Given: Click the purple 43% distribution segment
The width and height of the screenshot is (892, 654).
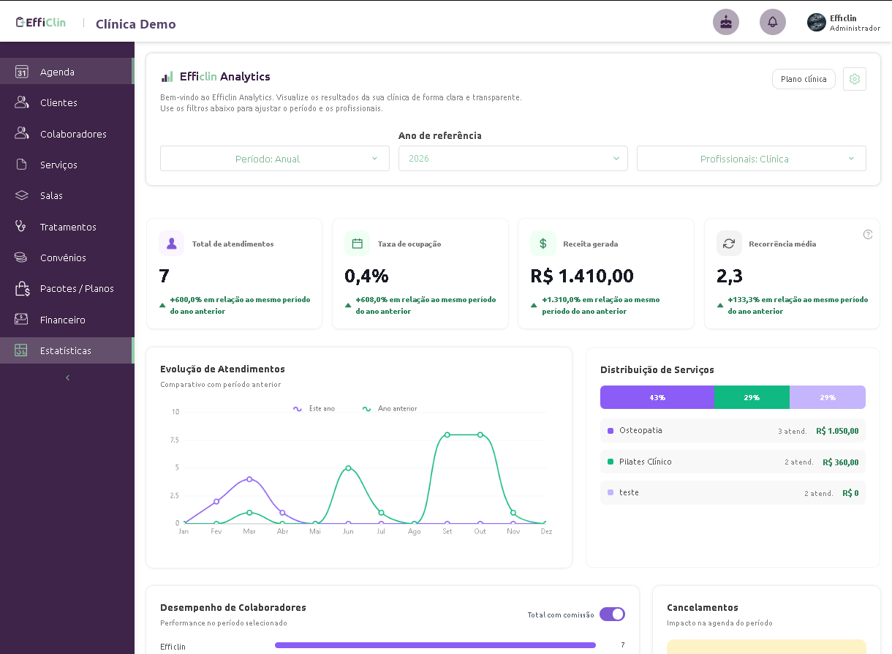Looking at the screenshot, I should (657, 397).
